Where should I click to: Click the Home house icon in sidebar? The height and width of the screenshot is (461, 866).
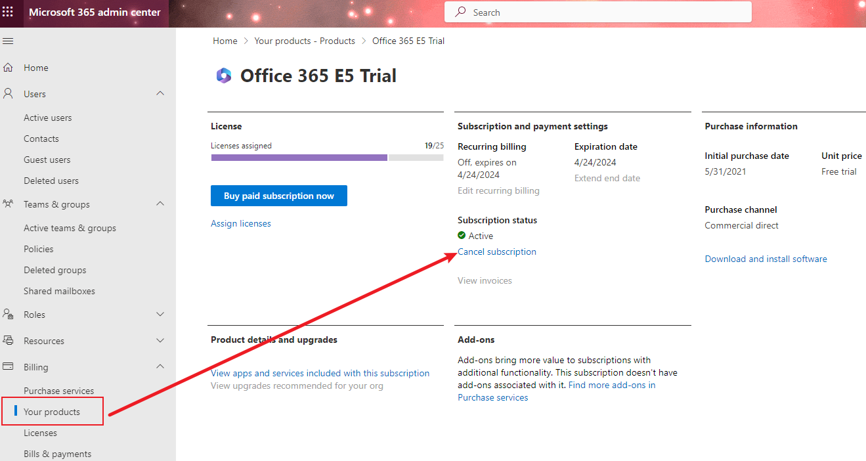(8, 68)
